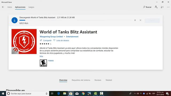Add to Lista de deseos
This screenshot has width=171, height=96.
(x=61, y=41)
